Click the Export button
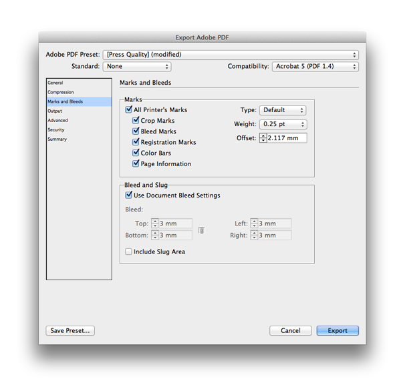The width and height of the screenshot is (401, 387). point(338,330)
